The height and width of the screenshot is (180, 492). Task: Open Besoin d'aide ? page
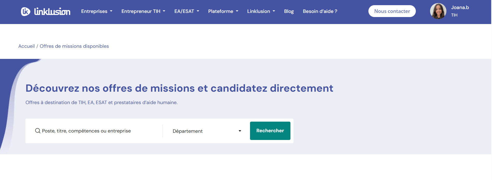click(x=320, y=11)
